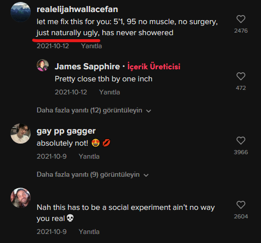The image size is (261, 243).
Task: Like James Sapphire's reply with heart
Action: (241, 76)
